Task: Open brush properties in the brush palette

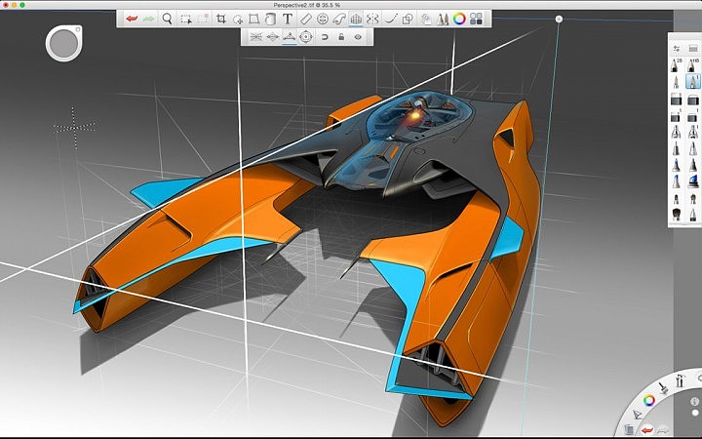Action: 676,48
